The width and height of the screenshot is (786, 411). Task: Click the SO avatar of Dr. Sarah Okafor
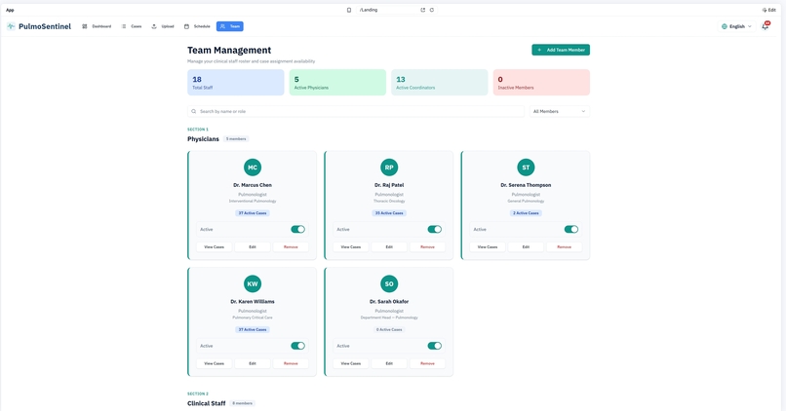[389, 283]
